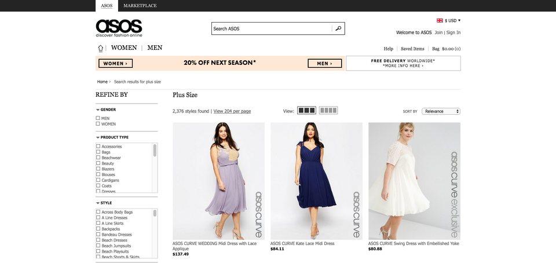Check the Blazers product type
This screenshot has height=263, width=556.
tap(98, 169)
